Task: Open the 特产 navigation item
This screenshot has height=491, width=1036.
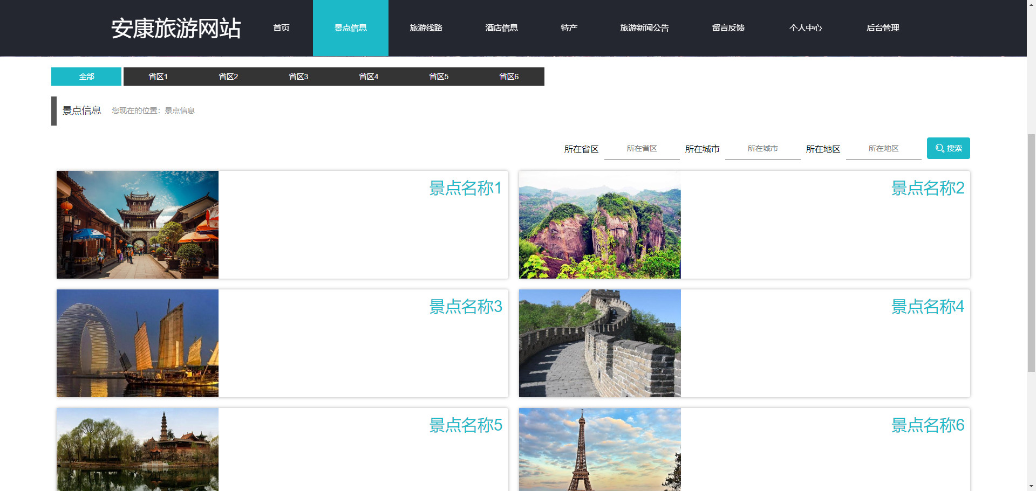Action: tap(569, 28)
